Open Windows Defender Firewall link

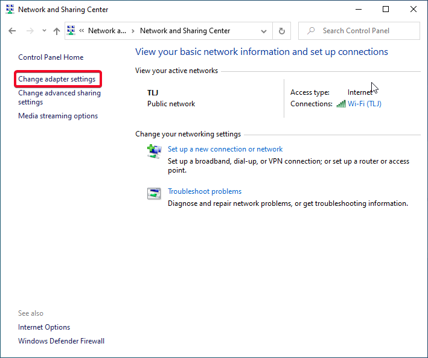(61, 341)
